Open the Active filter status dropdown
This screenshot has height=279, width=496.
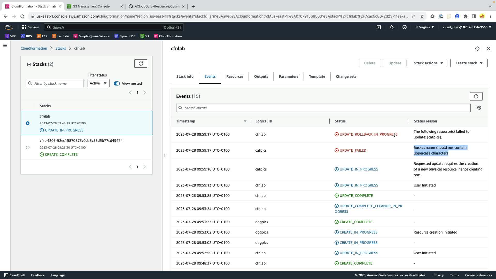98,83
